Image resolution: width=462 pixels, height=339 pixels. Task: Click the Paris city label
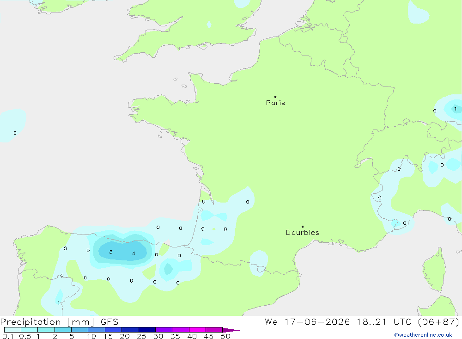[x=275, y=103]
